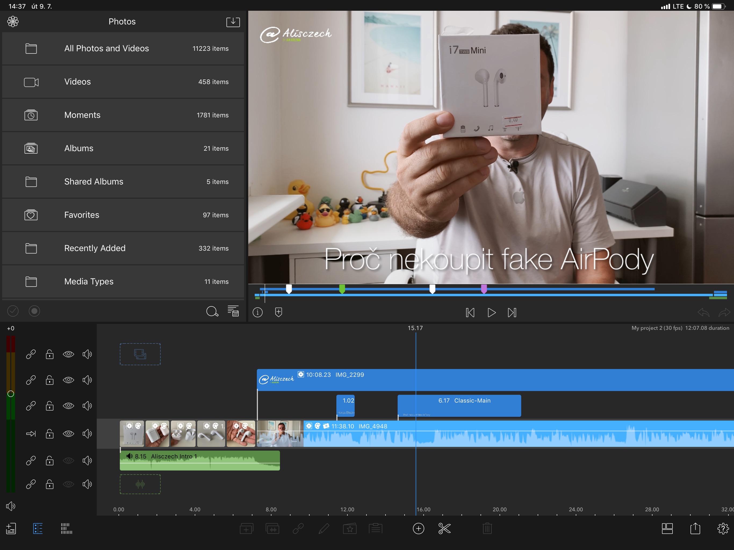
Task: Skip to next edit point
Action: tap(512, 313)
